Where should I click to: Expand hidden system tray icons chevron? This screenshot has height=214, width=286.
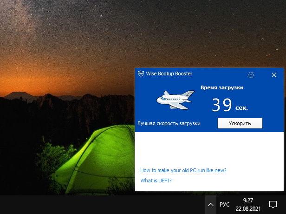tap(211, 205)
